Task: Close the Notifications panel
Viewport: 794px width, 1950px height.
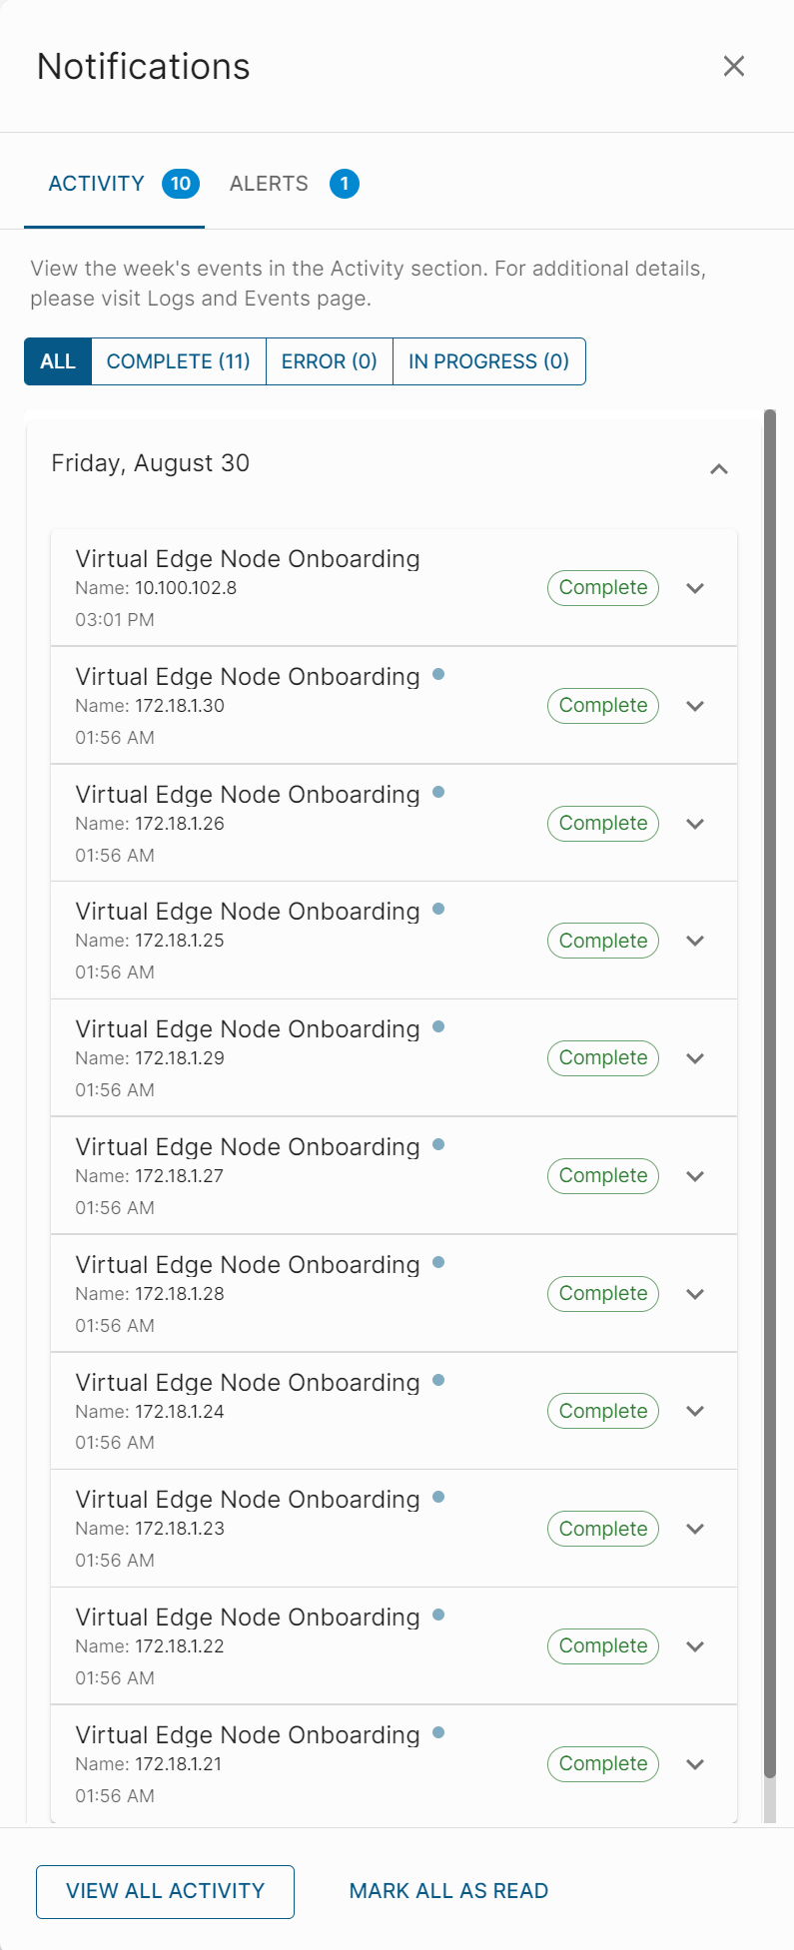Action: pos(734,66)
